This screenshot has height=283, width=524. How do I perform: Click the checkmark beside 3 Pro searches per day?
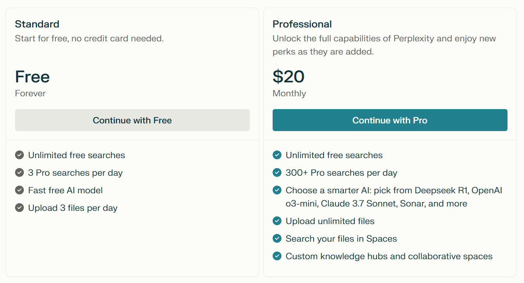(x=19, y=172)
